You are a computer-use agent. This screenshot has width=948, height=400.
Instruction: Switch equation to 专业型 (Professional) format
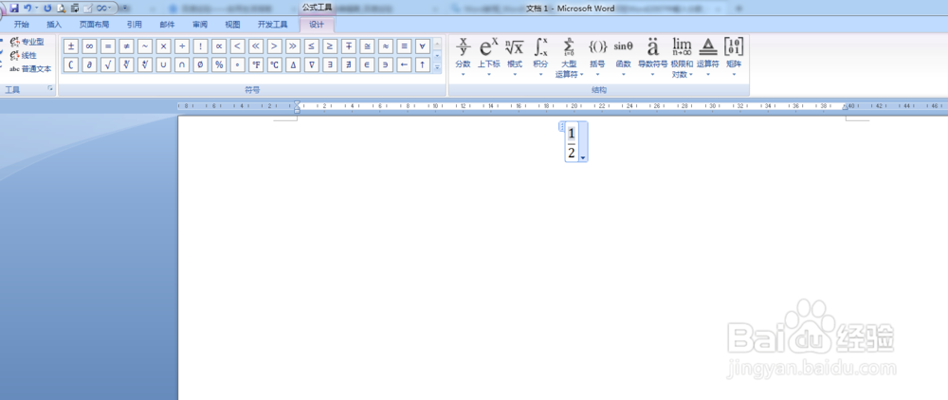tap(27, 42)
